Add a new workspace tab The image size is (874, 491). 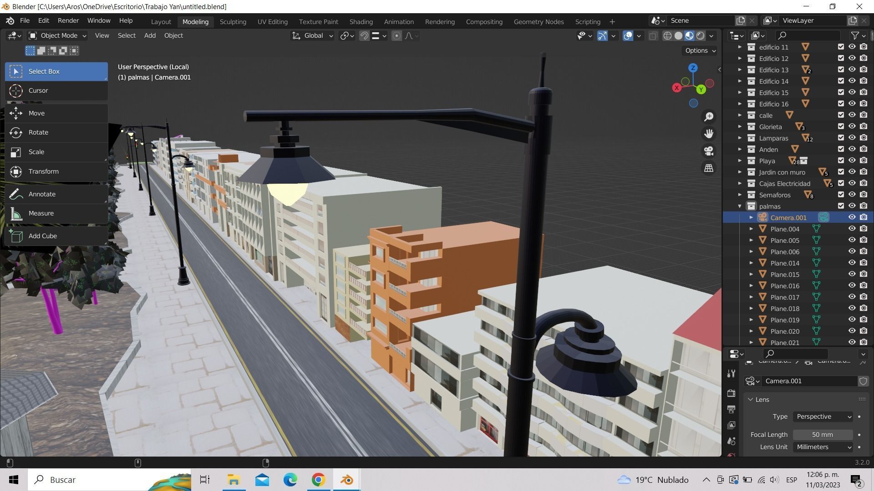click(612, 22)
